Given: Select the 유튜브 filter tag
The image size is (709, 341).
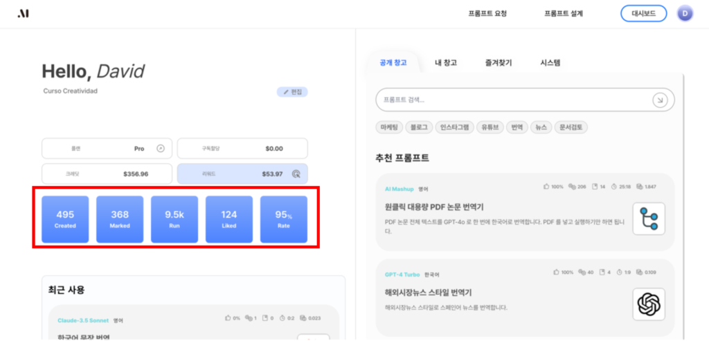Looking at the screenshot, I should click(x=492, y=127).
